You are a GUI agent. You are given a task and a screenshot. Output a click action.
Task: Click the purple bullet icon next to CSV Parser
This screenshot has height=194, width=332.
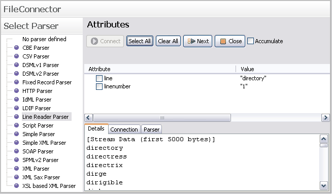17,56
